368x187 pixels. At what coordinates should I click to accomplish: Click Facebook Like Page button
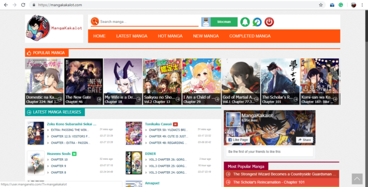[238, 139]
